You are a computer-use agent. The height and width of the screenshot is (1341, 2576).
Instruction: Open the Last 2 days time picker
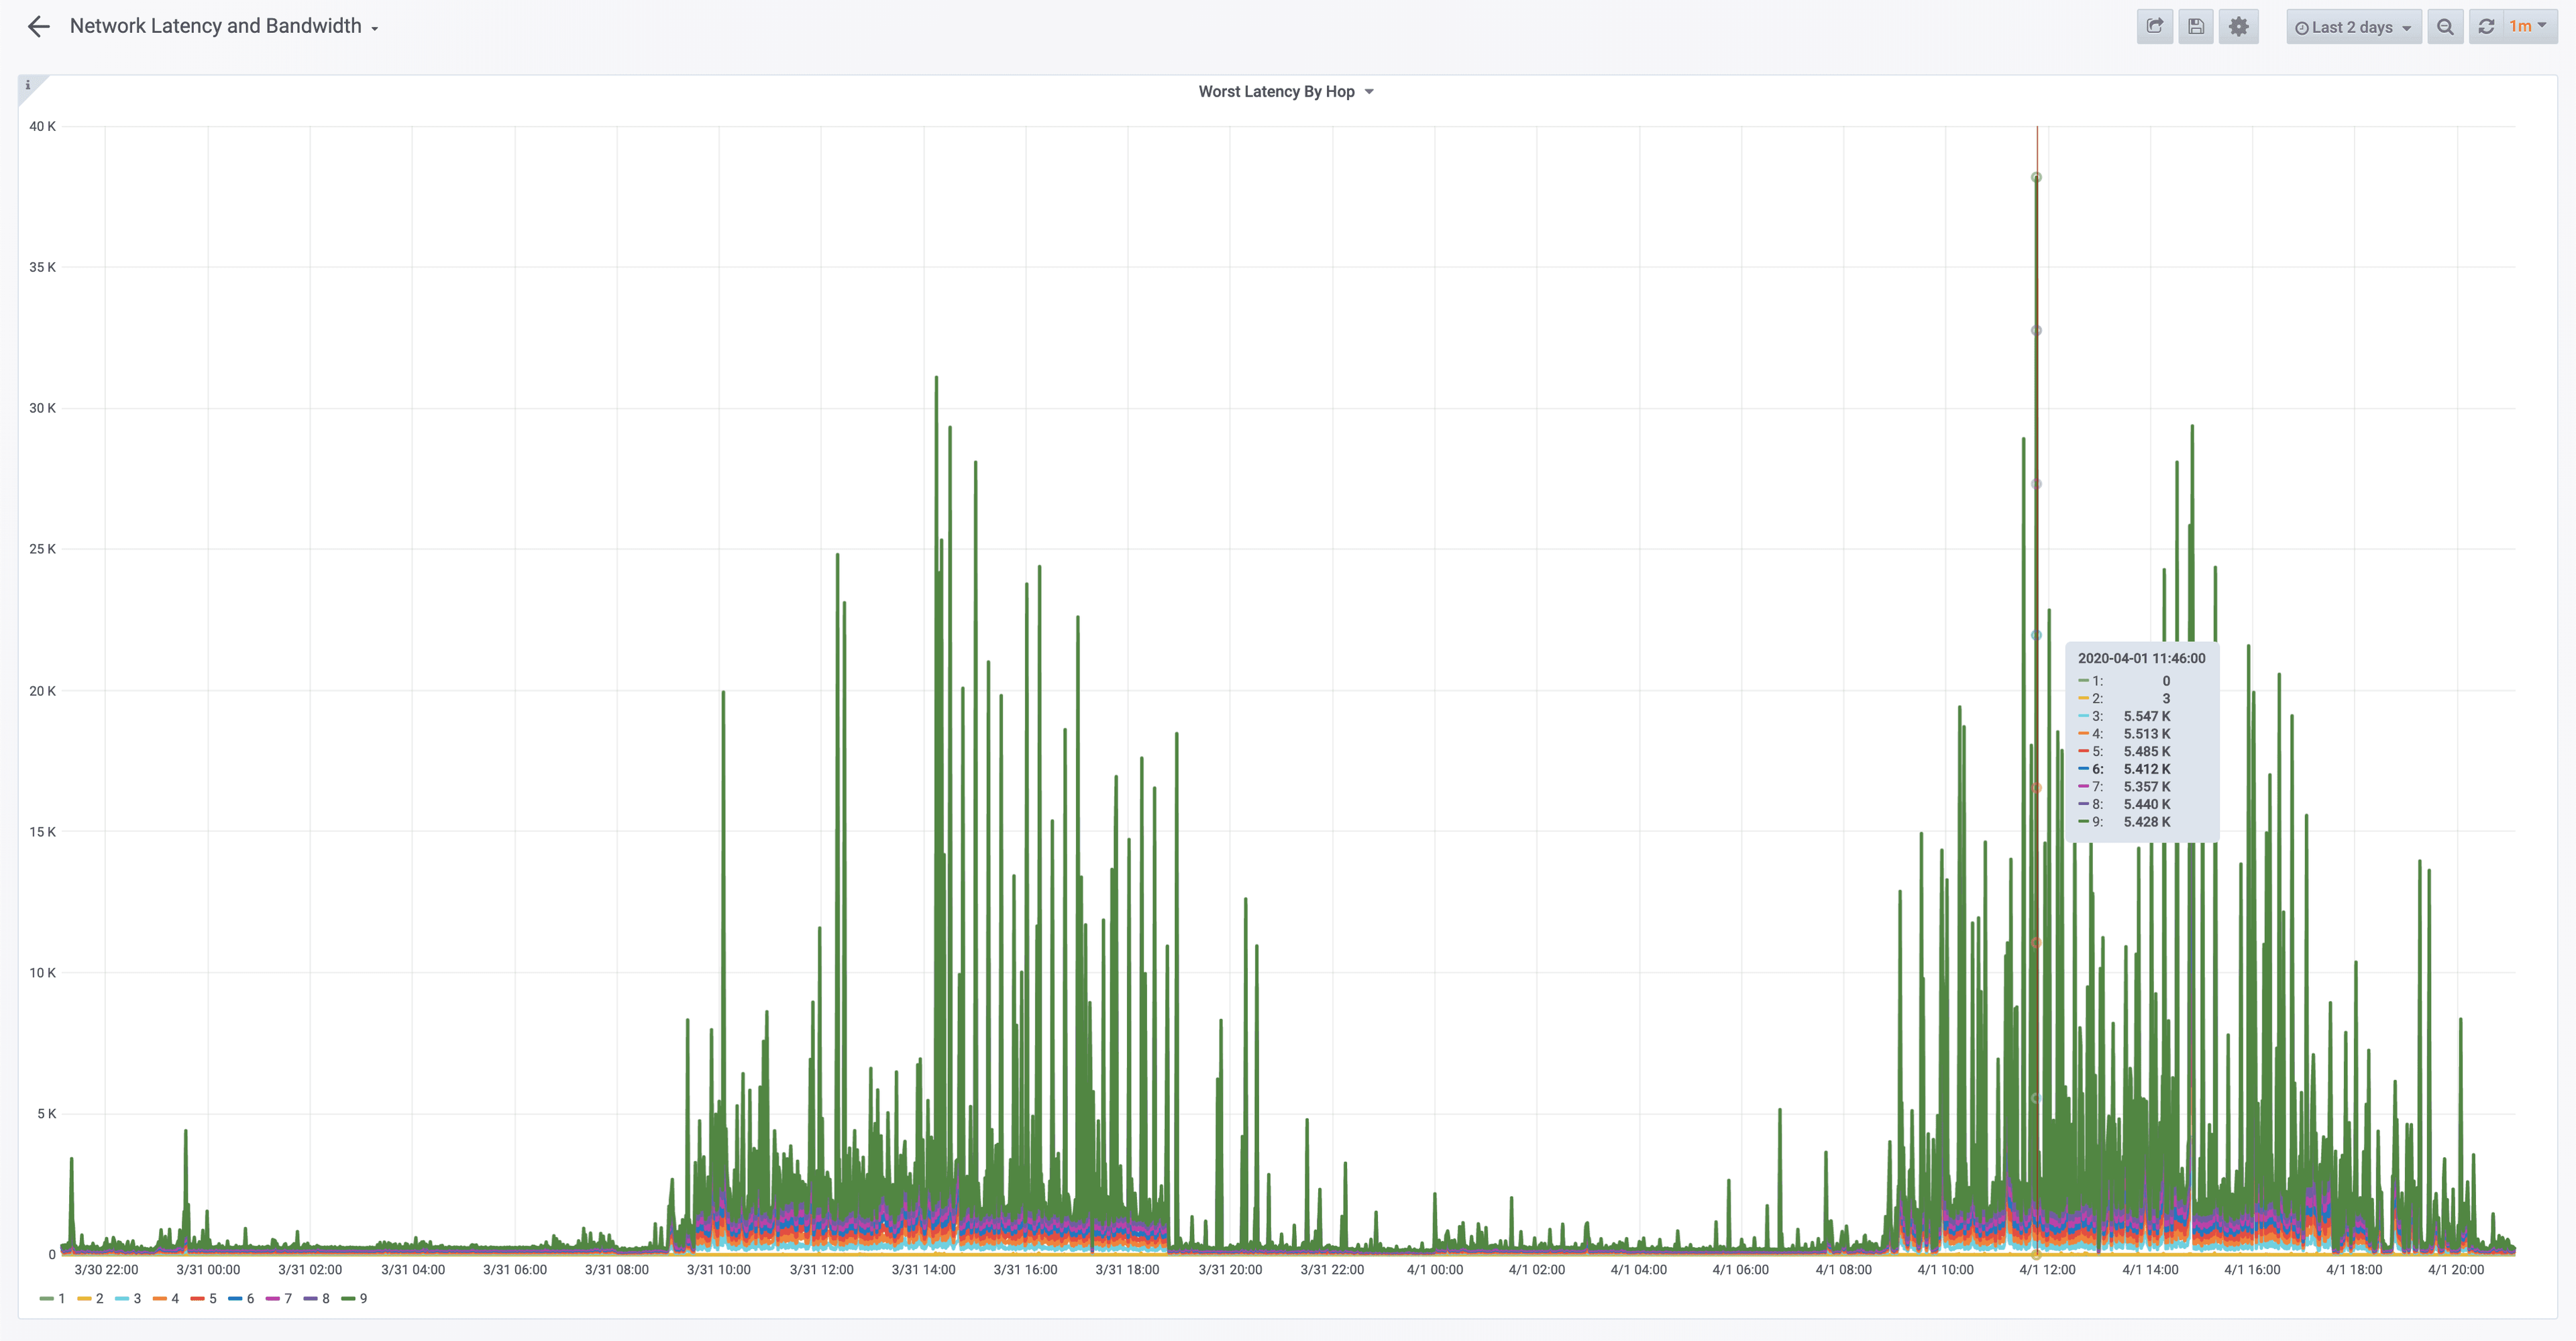coord(2352,27)
